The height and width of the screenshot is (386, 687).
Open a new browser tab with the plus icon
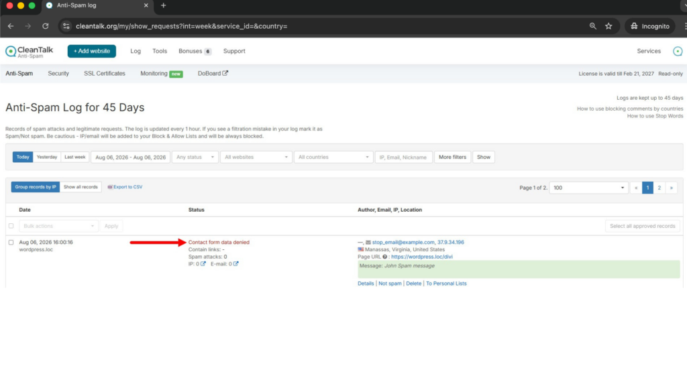pyautogui.click(x=164, y=5)
